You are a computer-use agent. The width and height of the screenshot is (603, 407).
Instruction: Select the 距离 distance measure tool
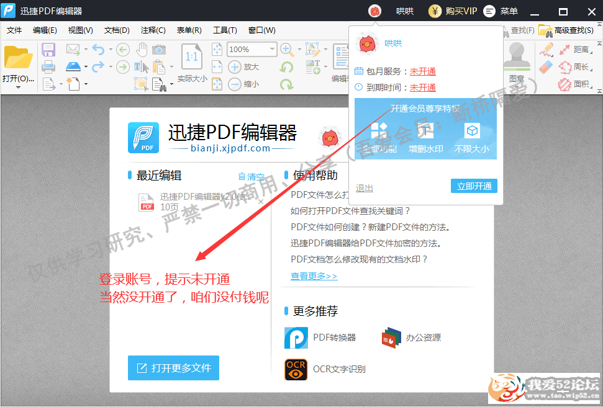(x=575, y=50)
